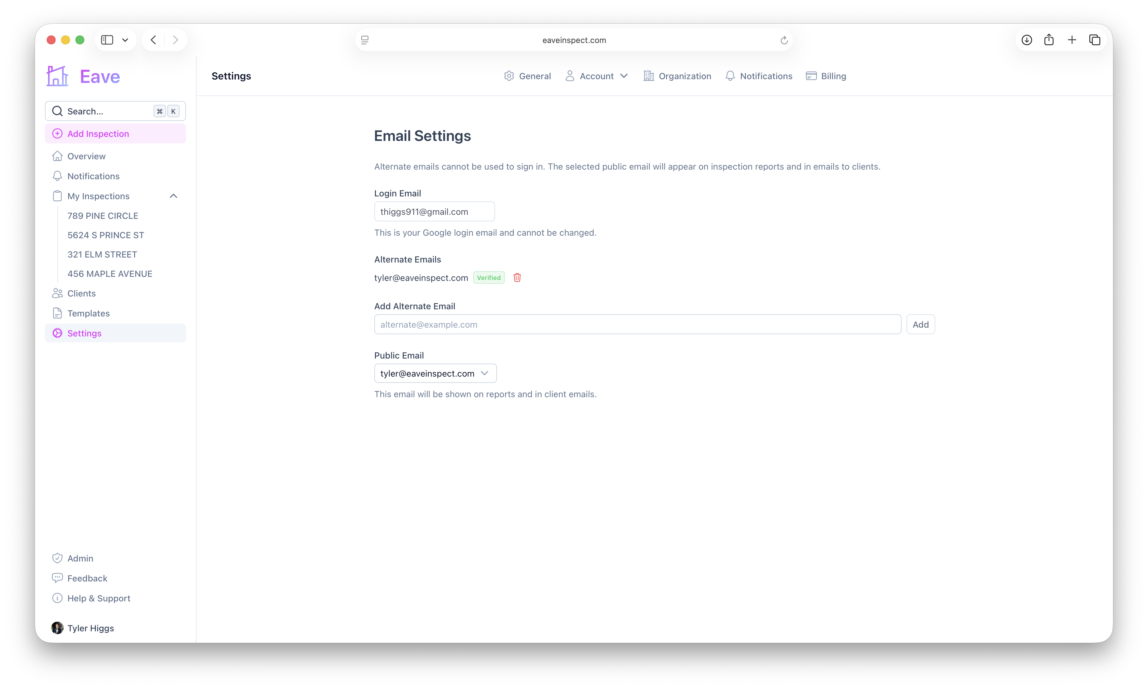1148x689 pixels.
Task: Click the search magnifier icon in sidebar
Action: pos(57,111)
